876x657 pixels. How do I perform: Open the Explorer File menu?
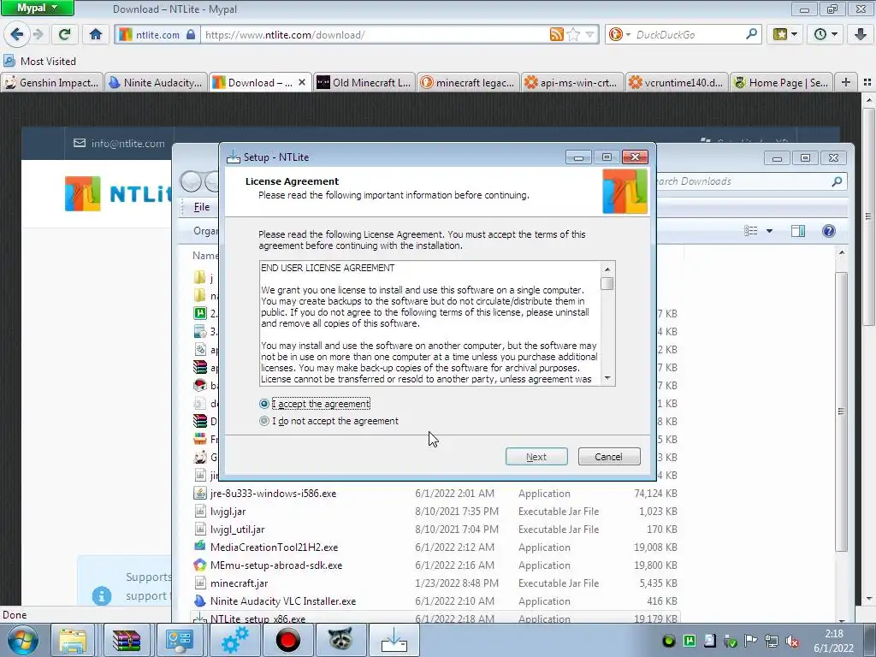click(202, 207)
